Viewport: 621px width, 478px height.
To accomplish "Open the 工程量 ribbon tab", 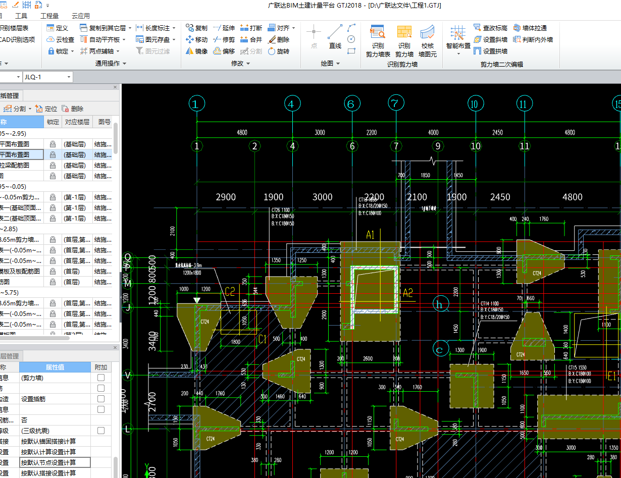I will pos(49,16).
